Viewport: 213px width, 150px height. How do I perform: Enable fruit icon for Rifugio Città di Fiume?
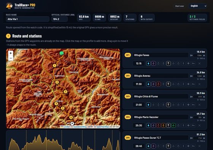pos(153,105)
